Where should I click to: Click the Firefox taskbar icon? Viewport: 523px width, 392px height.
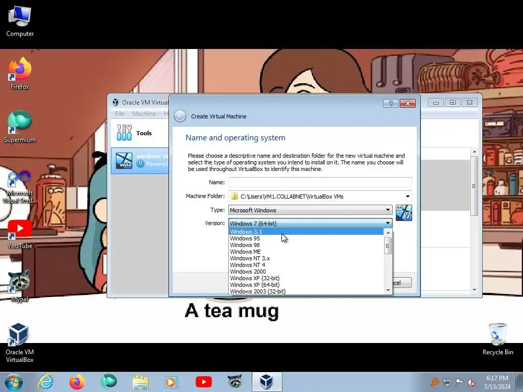pyautogui.click(x=77, y=382)
